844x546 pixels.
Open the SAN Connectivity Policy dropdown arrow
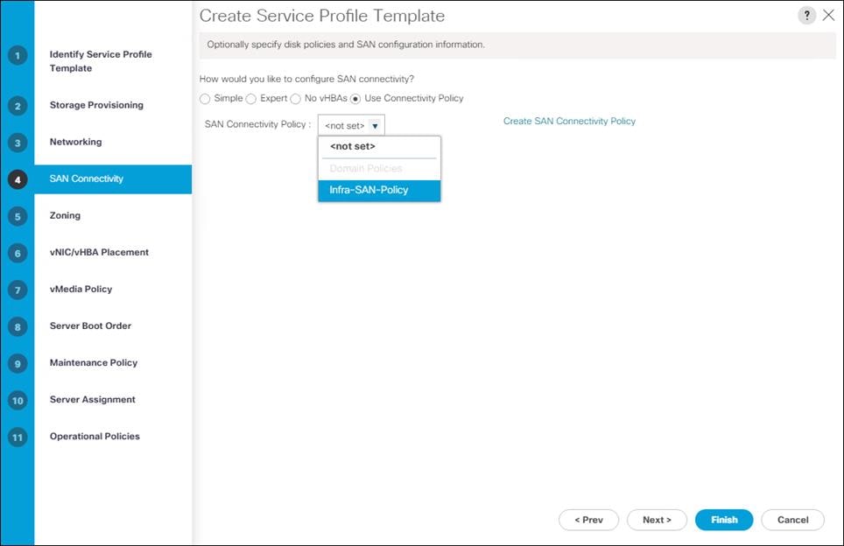(375, 124)
